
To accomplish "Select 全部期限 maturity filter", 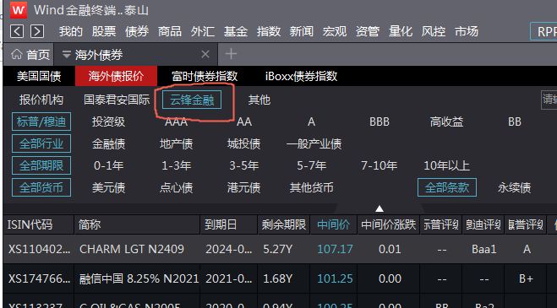I will point(41,165).
